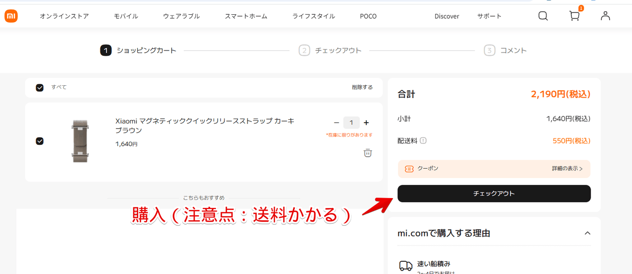Open the strap product name link
Viewport: 632px width, 274px height.
pos(204,126)
